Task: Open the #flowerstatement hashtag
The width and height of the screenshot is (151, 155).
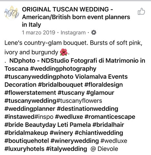Action: (x=30, y=93)
